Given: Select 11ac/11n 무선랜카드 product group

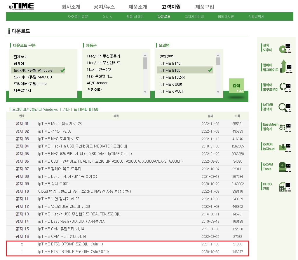Looking at the screenshot, I should pyautogui.click(x=103, y=63).
